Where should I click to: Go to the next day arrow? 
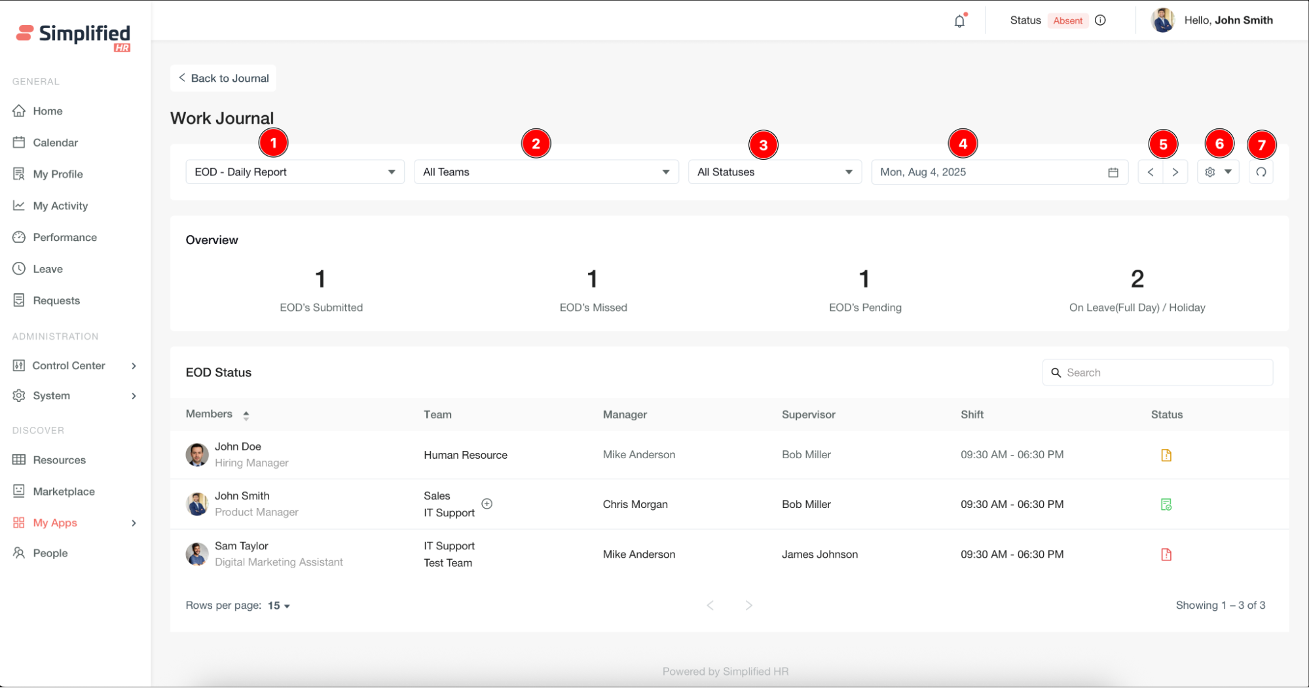pos(1175,172)
